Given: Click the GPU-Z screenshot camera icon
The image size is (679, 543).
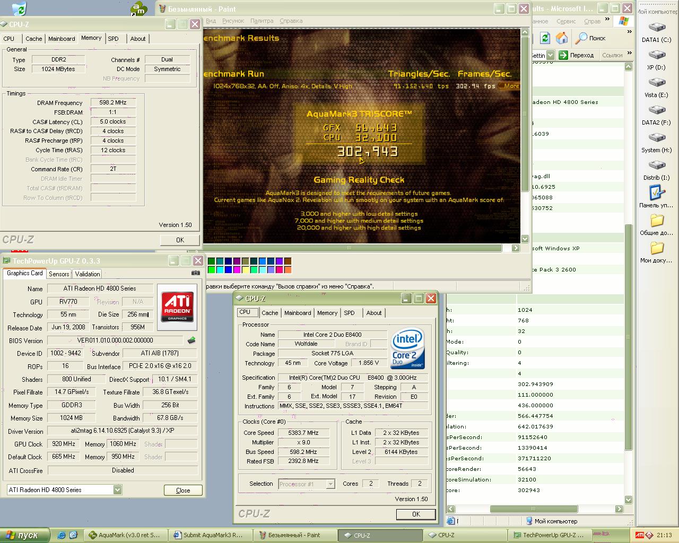Looking at the screenshot, I should [196, 273].
